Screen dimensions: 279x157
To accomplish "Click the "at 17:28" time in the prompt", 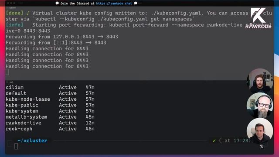I will pos(238,140).
